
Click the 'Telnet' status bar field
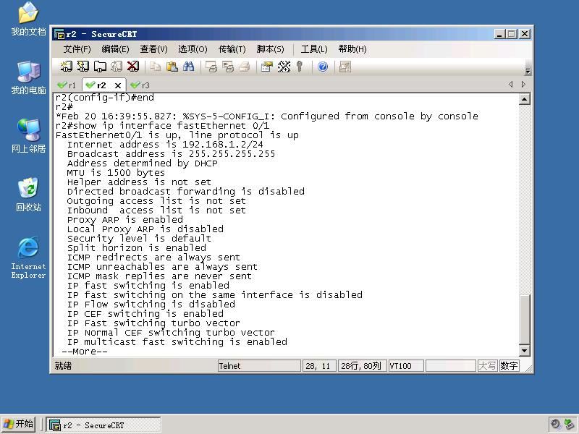(x=259, y=366)
